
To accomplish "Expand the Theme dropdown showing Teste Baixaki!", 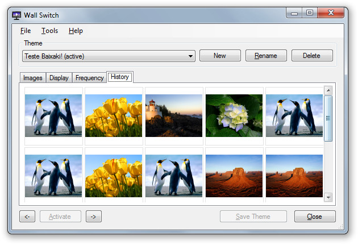I will click(x=109, y=56).
